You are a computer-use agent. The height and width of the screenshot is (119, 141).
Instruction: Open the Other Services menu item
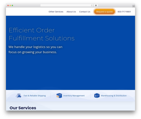pyautogui.click(x=56, y=12)
